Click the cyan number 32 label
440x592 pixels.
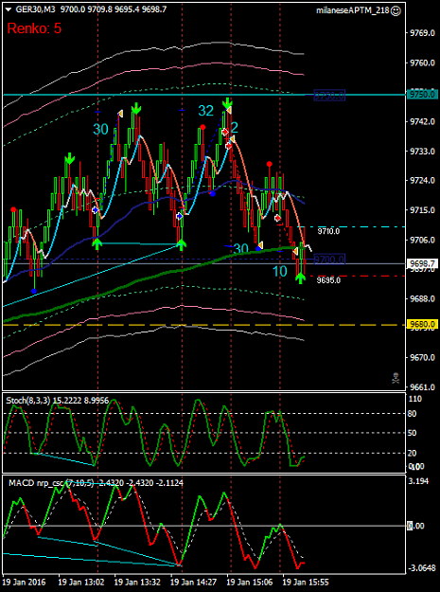click(x=206, y=111)
